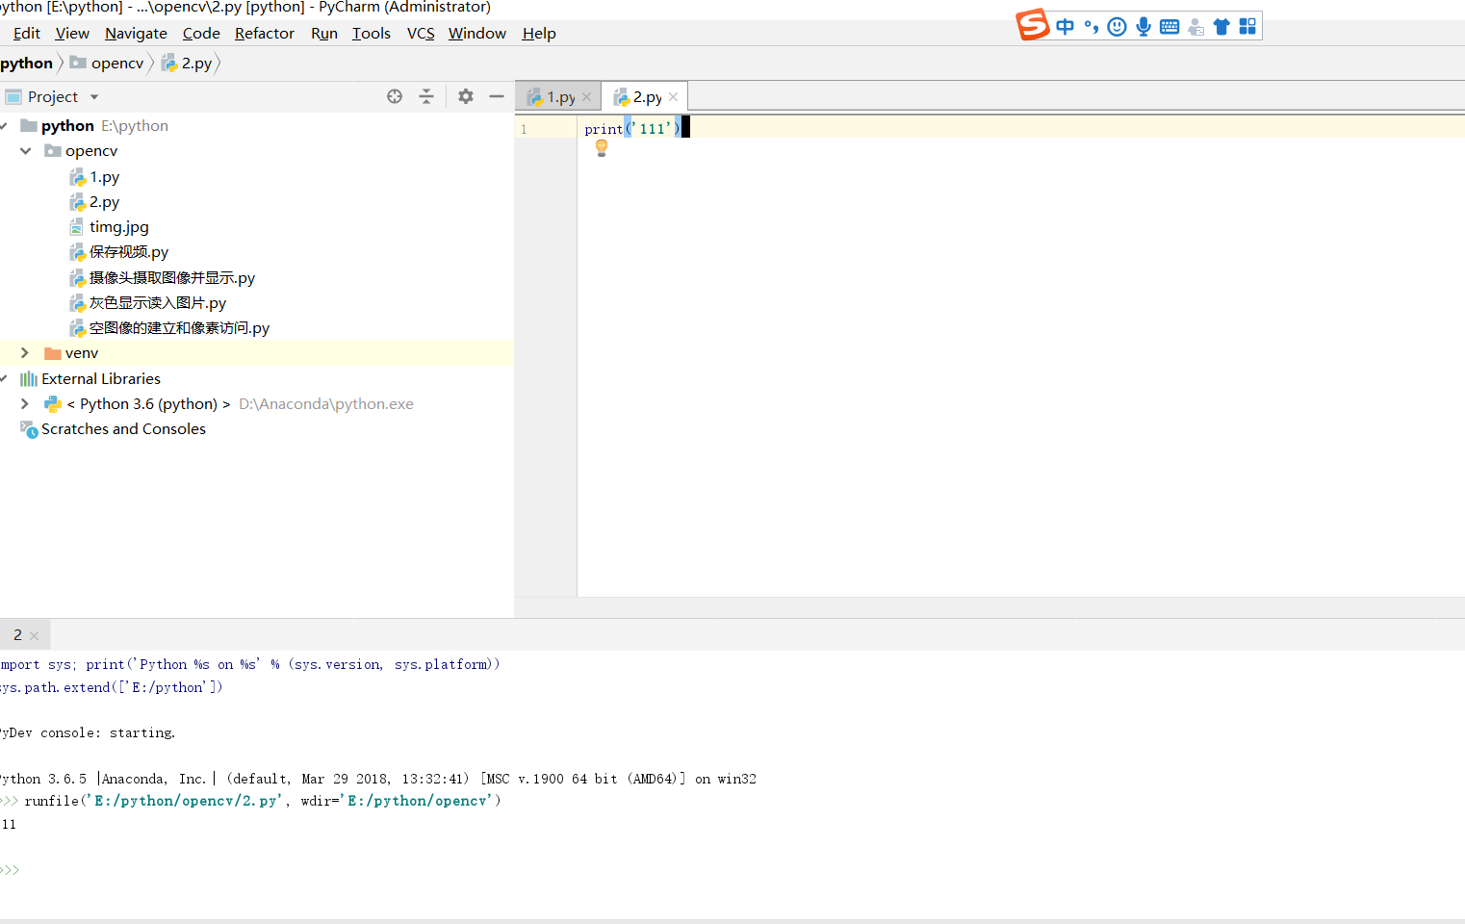
Task: Close the 2.py editor tab
Action: [674, 97]
